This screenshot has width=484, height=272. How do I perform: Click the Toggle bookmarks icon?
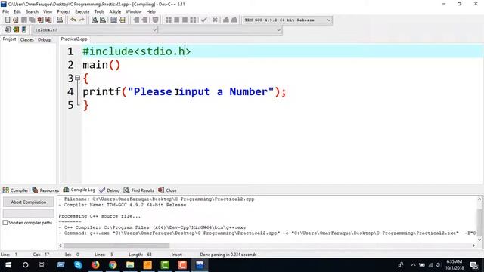click(x=16, y=30)
